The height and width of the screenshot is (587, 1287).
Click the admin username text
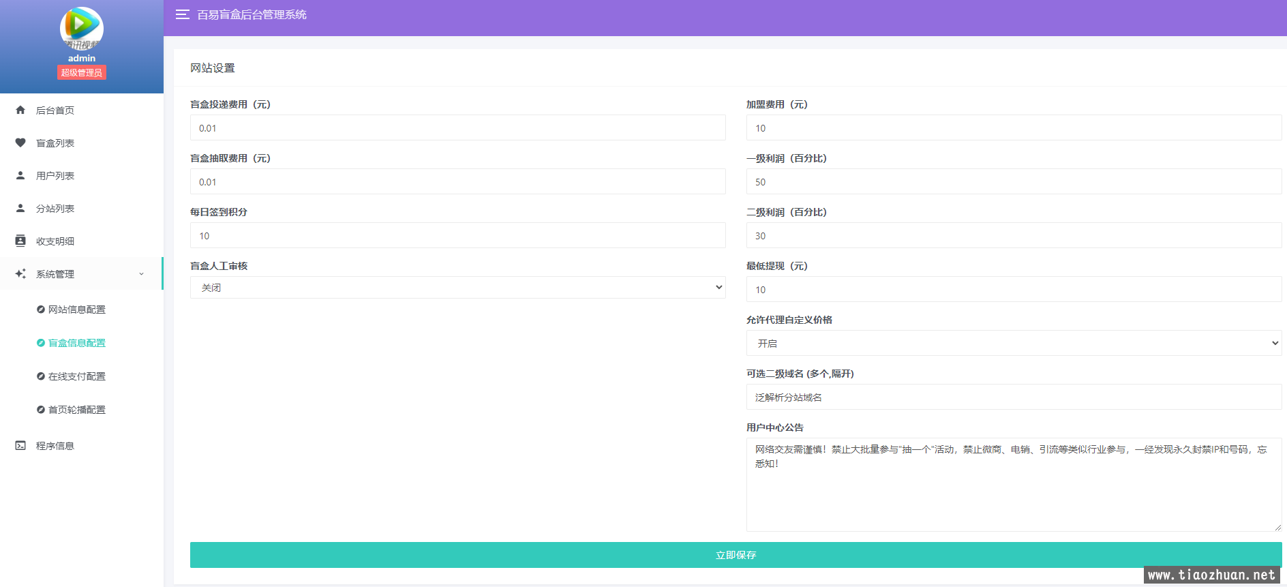(x=82, y=58)
